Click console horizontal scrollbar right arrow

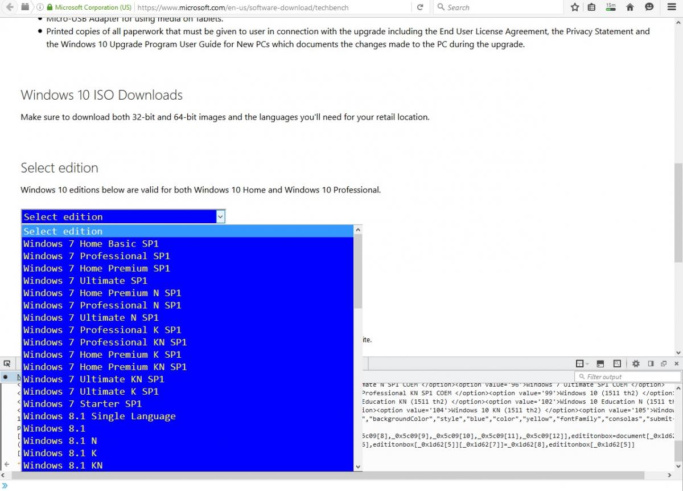670,475
